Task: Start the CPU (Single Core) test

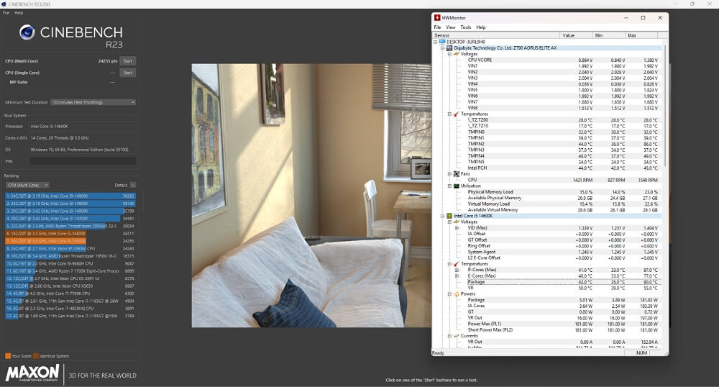Action: click(127, 73)
